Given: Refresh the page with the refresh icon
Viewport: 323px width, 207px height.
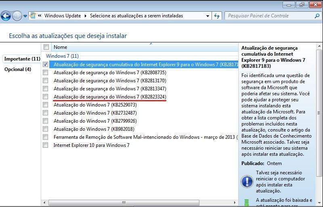Looking at the screenshot, I should click(217, 16).
